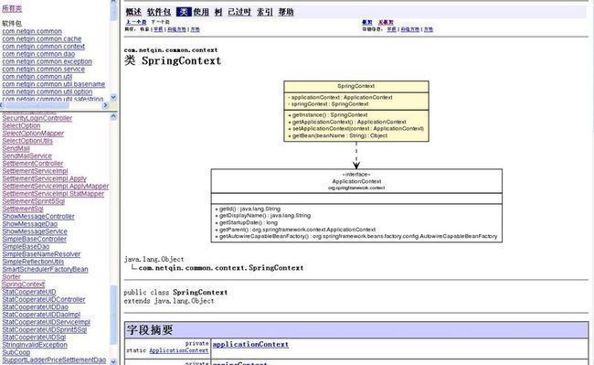Open package com.netqin.common.util.option
Image resolution: width=594 pixels, height=365 pixels.
pyautogui.click(x=48, y=91)
